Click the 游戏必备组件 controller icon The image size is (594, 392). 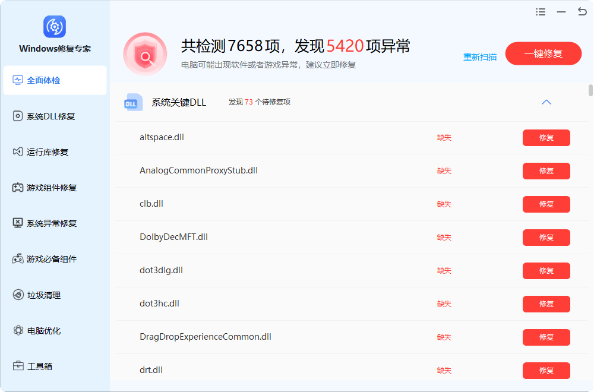18,259
